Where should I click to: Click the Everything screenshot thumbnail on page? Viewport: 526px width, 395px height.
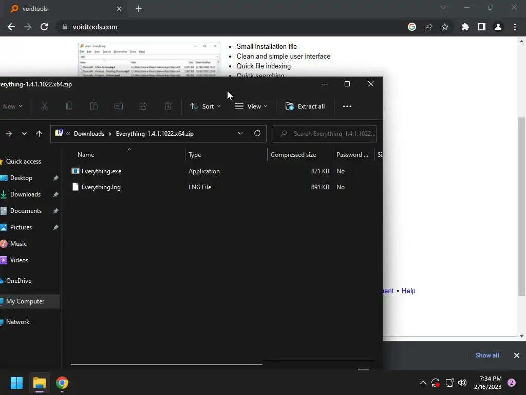tap(149, 60)
